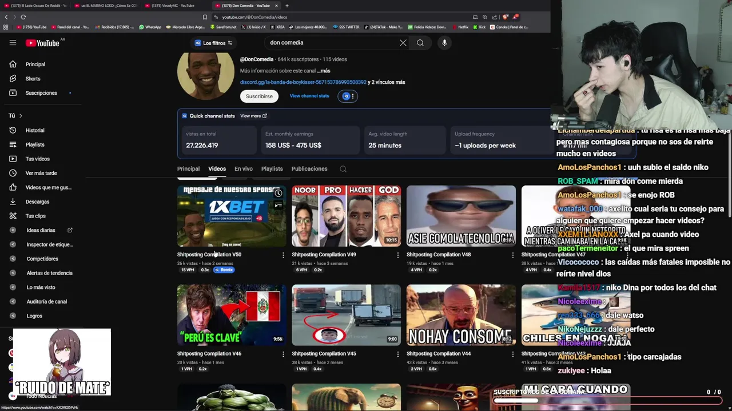The width and height of the screenshot is (732, 411).
Task: Open options for Shitposting Compilation V45
Action: coord(398,354)
